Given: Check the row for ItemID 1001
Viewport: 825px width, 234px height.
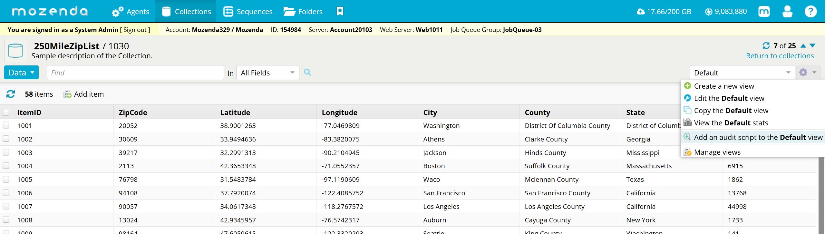Looking at the screenshot, I should pyautogui.click(x=6, y=125).
